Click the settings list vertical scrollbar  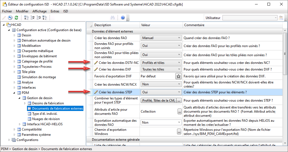coord(285,54)
